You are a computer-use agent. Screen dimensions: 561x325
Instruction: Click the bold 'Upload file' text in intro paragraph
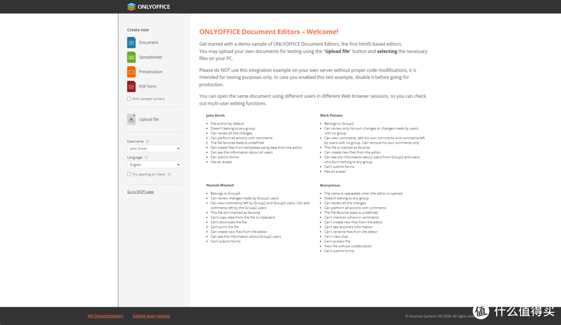[x=337, y=51]
